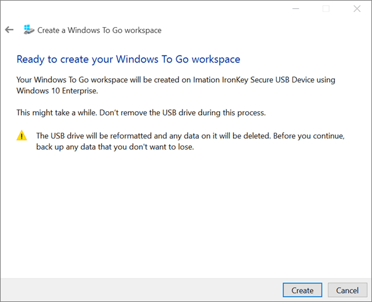Viewport: 372px width, 302px height.
Task: Click the 'This might take a while' sentence
Action: coord(57,112)
